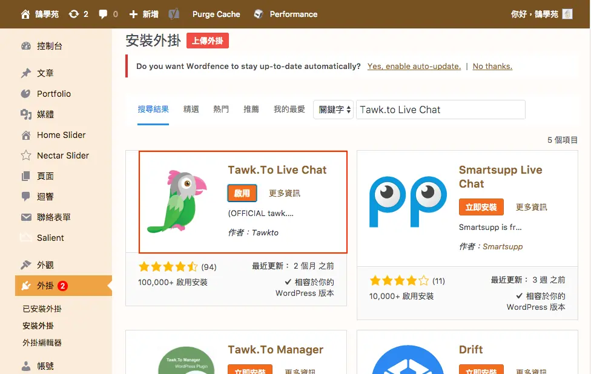
Task: Click the 10,000+ 啟用安裝 text
Action: pos(401,296)
